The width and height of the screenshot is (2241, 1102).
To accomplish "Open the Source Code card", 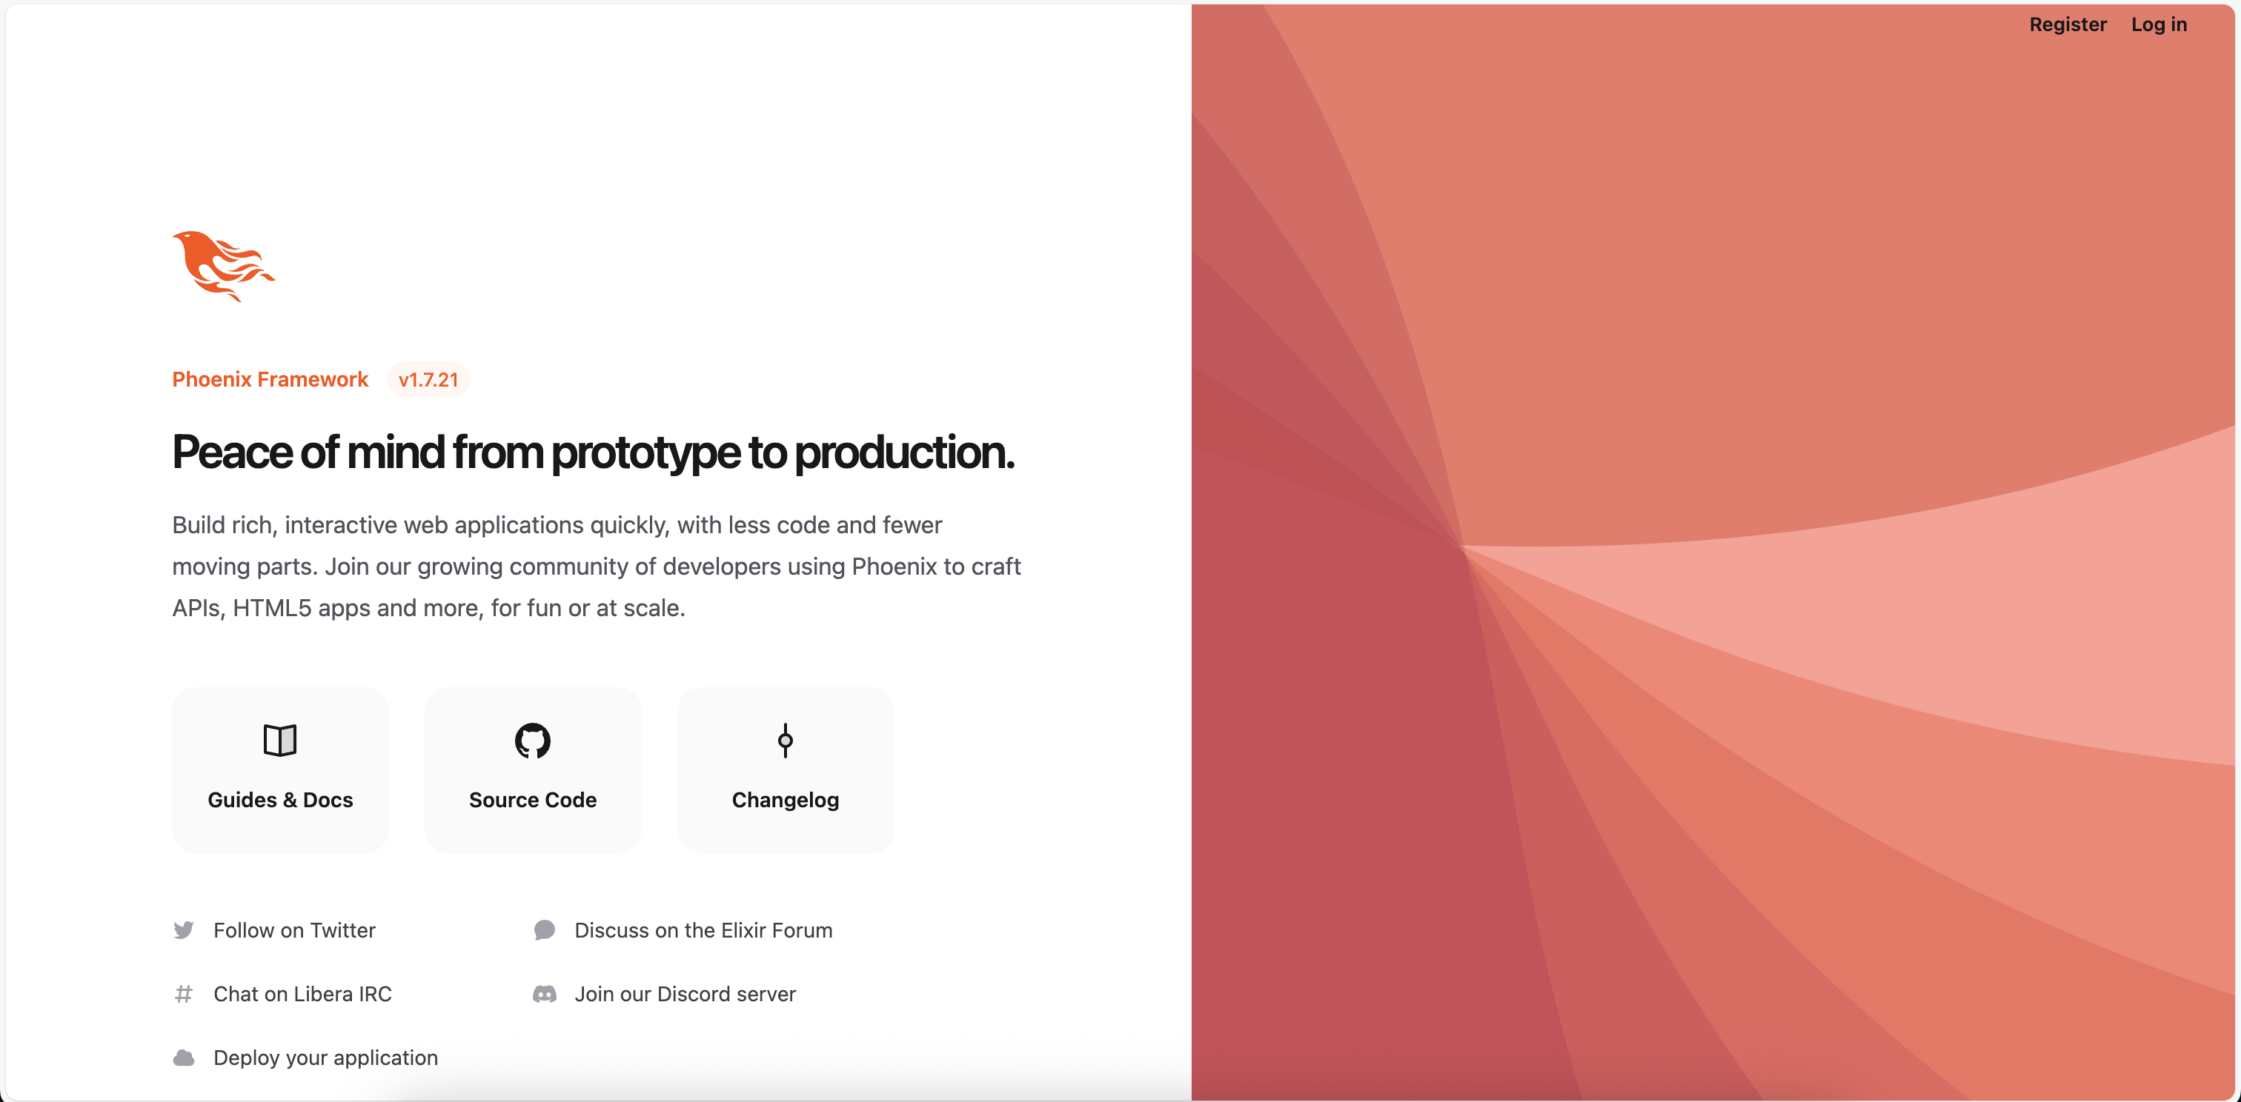I will (532, 769).
